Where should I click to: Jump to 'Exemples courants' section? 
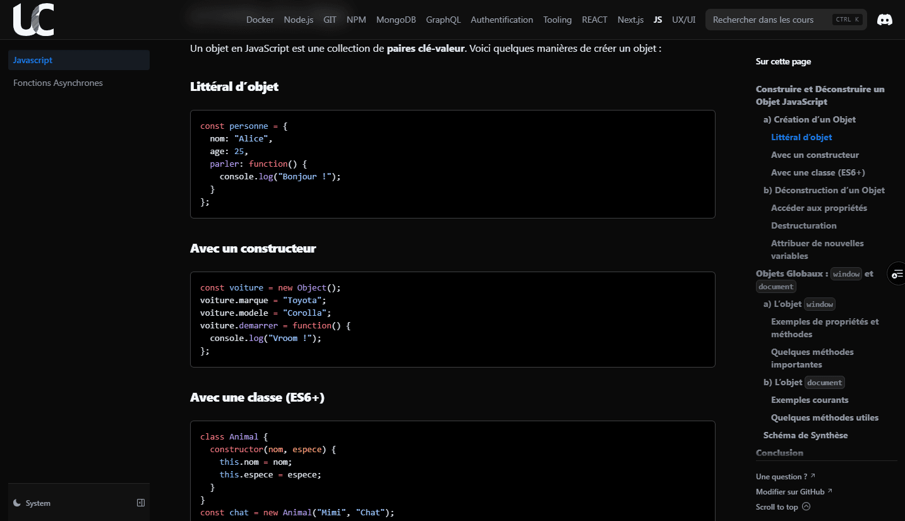810,400
